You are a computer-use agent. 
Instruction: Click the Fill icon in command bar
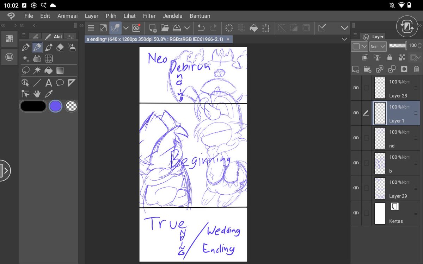(254, 28)
